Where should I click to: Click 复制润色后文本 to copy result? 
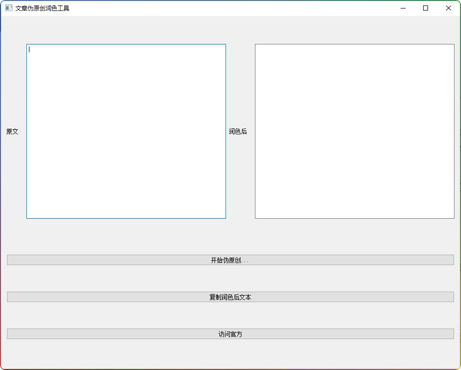tap(230, 297)
